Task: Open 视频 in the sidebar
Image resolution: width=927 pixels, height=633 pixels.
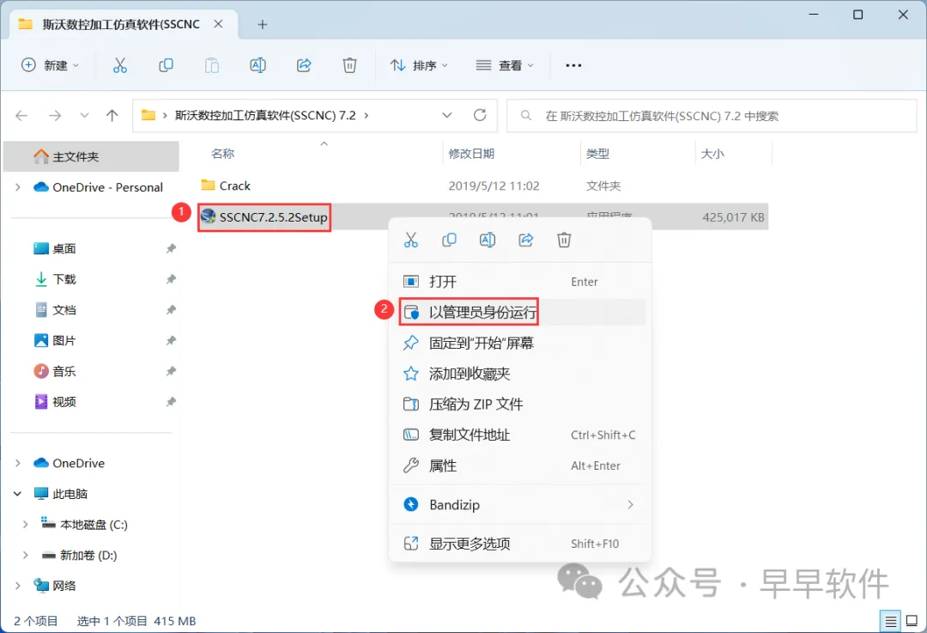Action: coord(64,402)
